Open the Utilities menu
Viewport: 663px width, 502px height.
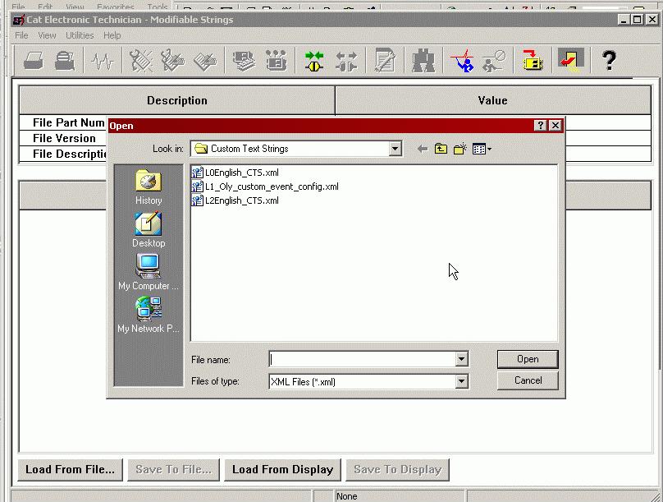tap(80, 35)
